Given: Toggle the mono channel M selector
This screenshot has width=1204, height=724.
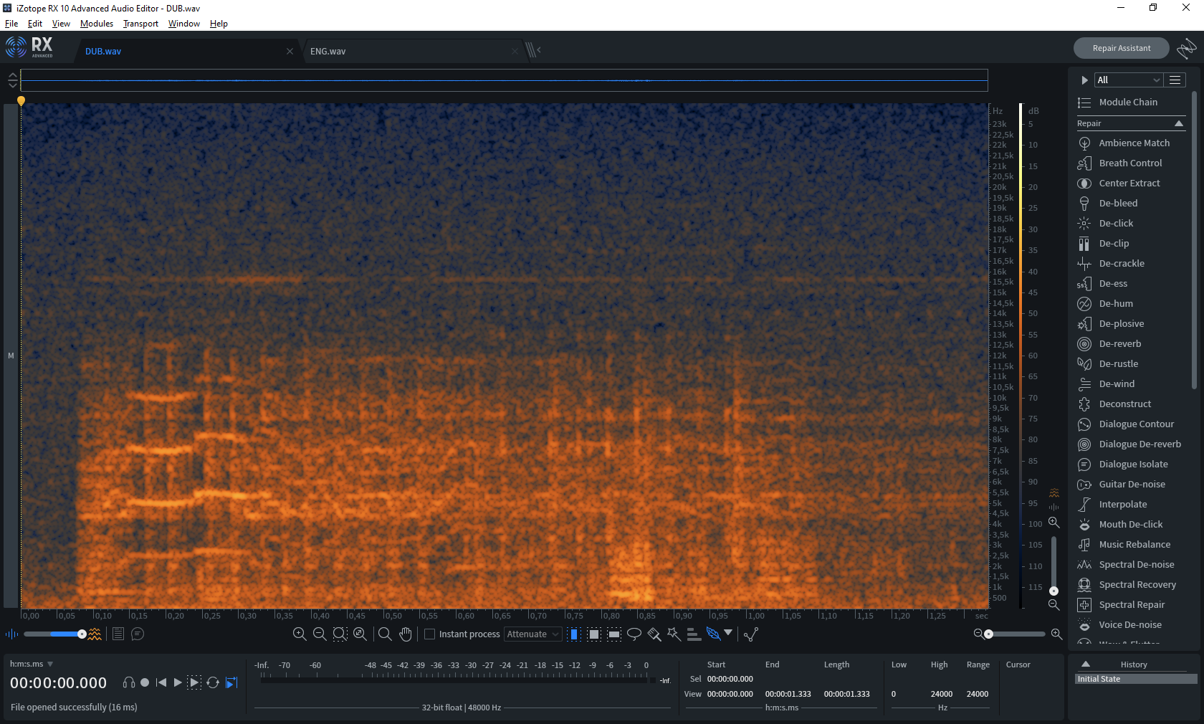Looking at the screenshot, I should point(11,356).
